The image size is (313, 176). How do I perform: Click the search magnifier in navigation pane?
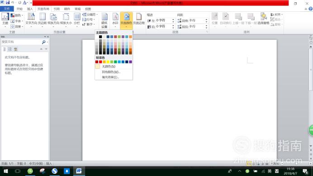tap(44, 42)
